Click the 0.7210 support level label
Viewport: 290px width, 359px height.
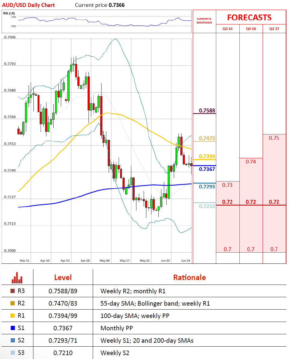[207, 206]
